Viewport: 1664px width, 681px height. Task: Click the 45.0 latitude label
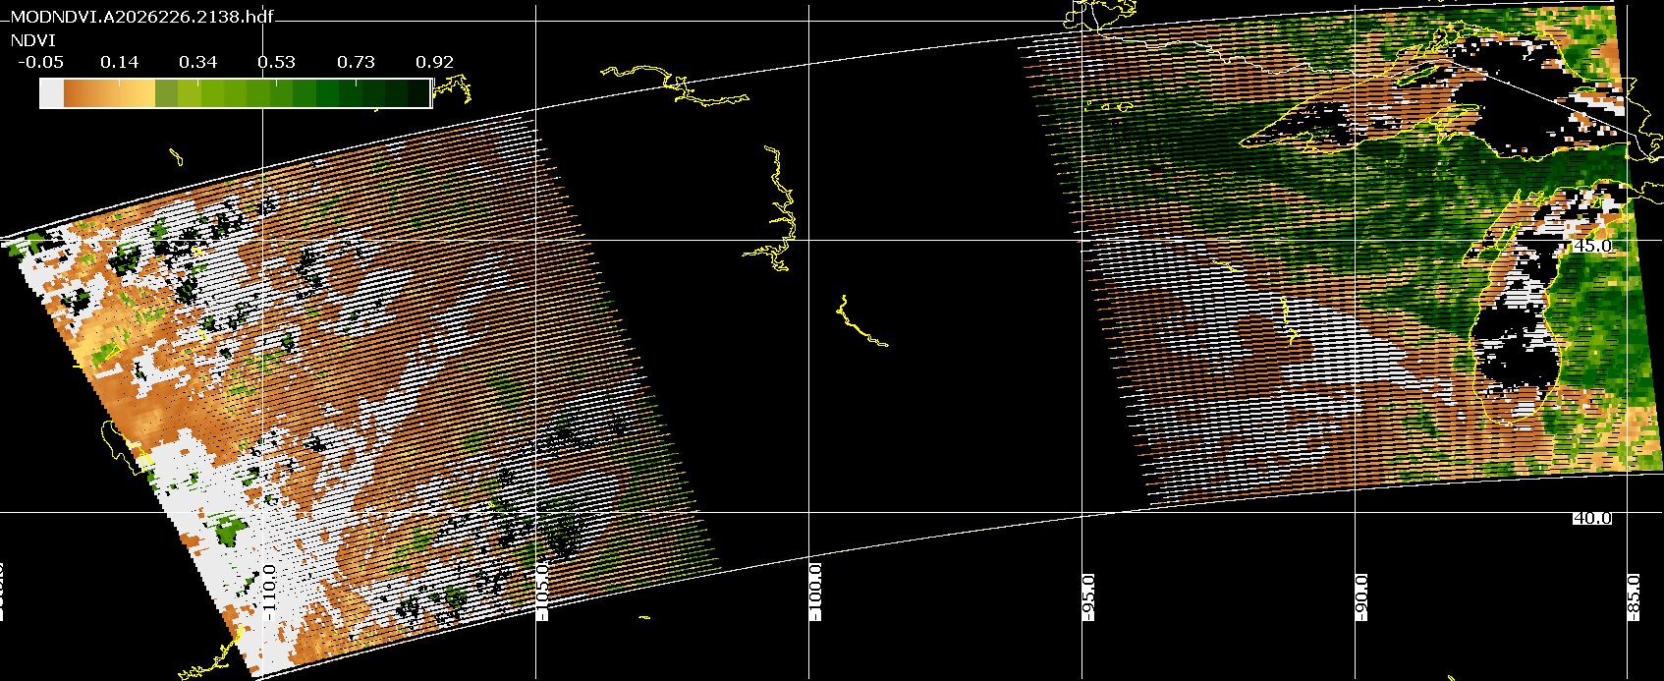[1591, 247]
